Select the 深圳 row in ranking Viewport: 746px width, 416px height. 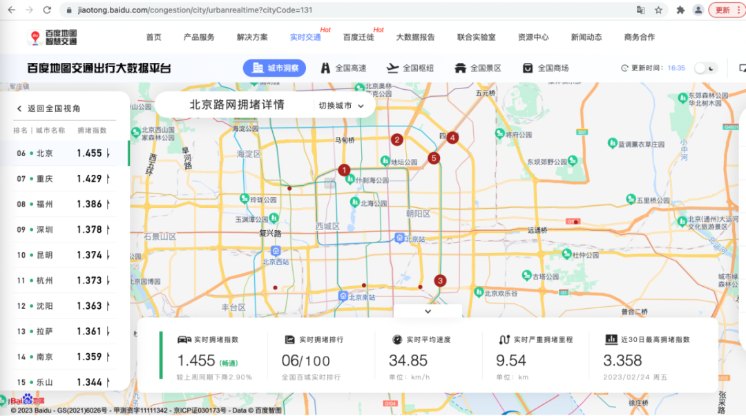point(64,229)
